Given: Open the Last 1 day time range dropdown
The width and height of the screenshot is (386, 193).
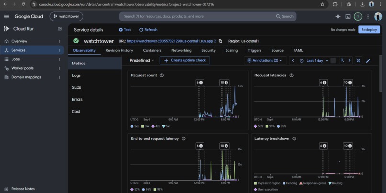Looking at the screenshot, I should 314,61.
